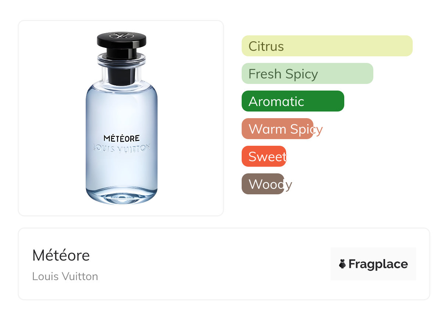Pick the Warm Spicy accord bar
Screen dimensions: 448x318
tap(277, 129)
